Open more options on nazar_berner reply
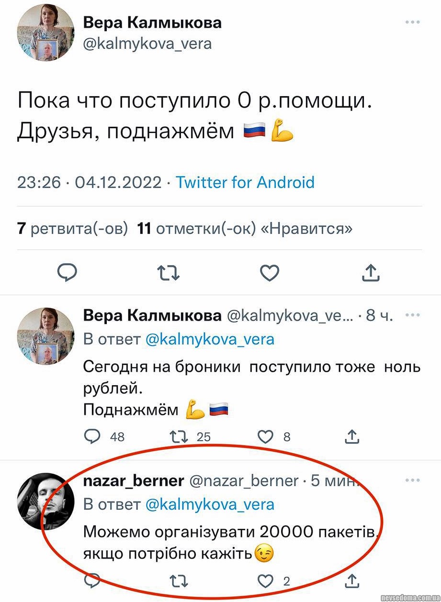 pos(413,480)
